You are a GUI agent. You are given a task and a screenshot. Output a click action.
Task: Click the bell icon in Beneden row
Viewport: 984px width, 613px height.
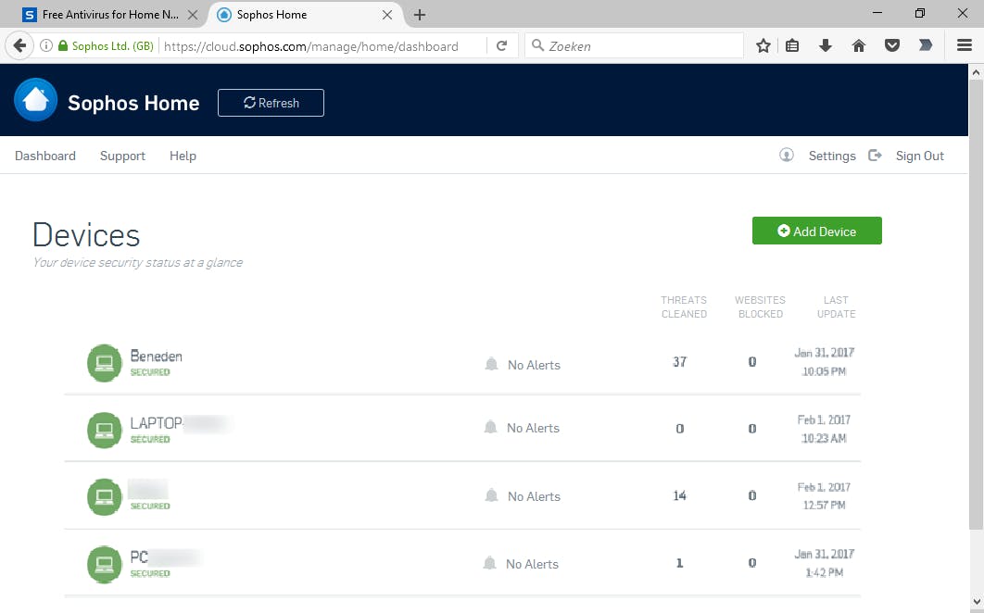click(491, 364)
